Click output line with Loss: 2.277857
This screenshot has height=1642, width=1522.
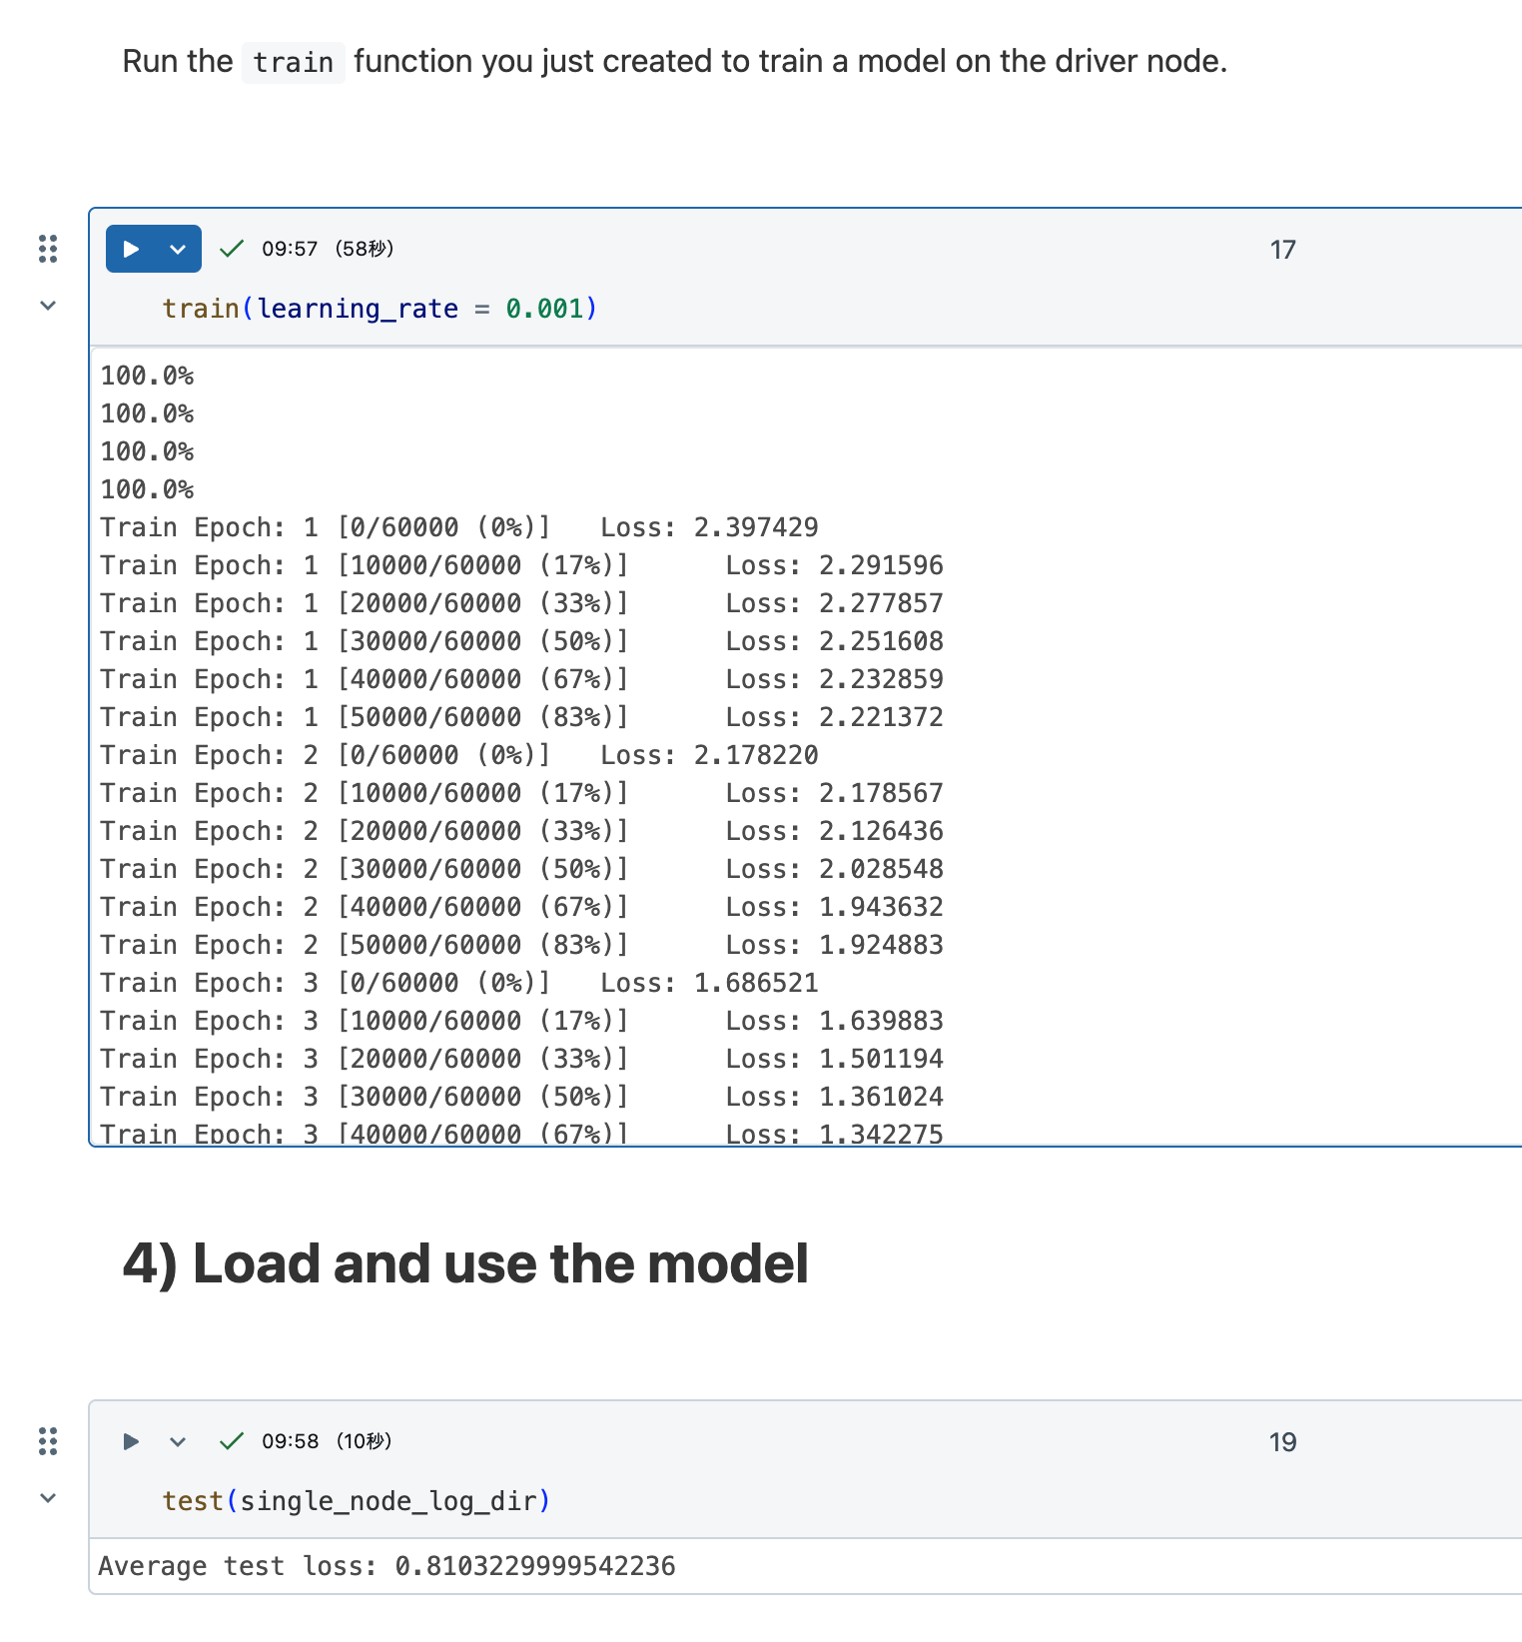521,603
